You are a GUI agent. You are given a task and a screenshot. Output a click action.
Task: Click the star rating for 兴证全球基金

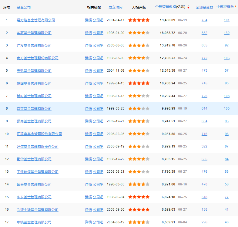pos(139,209)
